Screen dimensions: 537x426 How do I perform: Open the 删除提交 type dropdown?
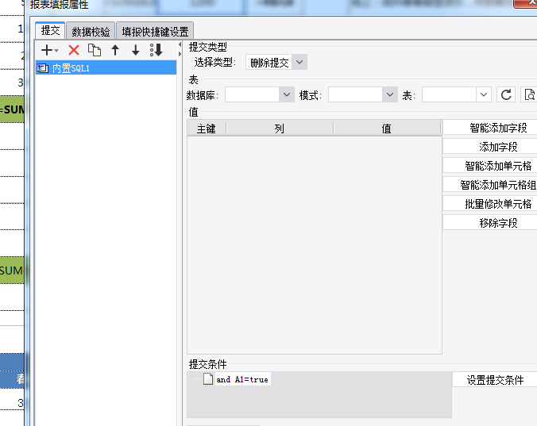coord(276,62)
